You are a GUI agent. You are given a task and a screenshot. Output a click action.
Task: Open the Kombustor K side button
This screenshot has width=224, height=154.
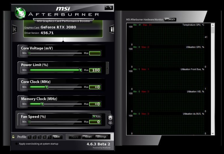tap(15, 29)
